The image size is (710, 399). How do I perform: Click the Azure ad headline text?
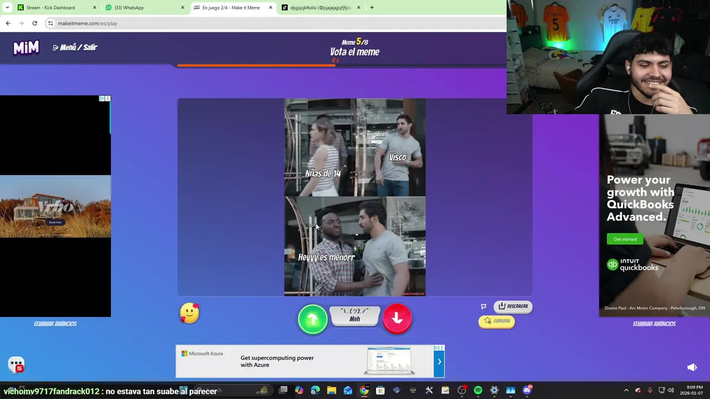pos(277,361)
